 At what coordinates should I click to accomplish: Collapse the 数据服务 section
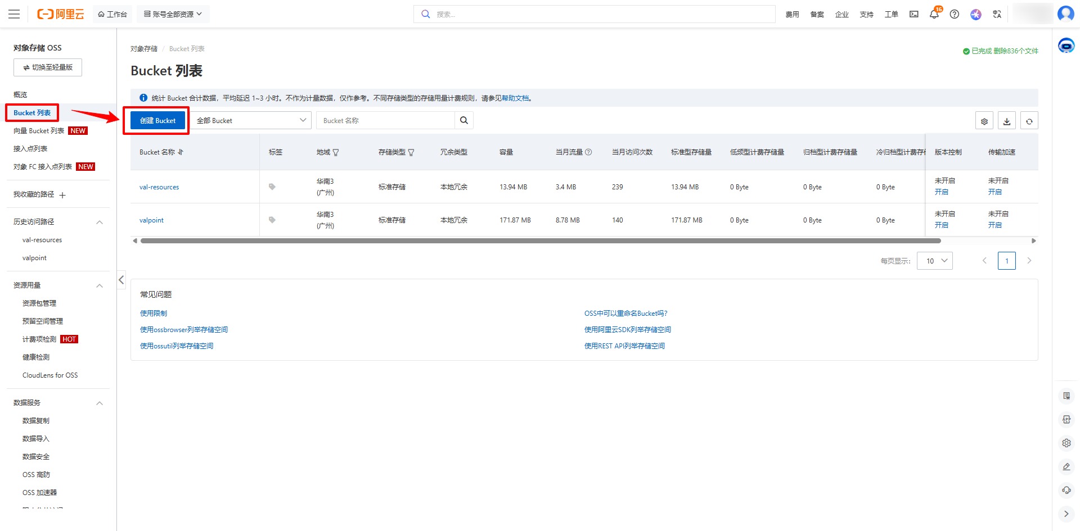tap(100, 403)
